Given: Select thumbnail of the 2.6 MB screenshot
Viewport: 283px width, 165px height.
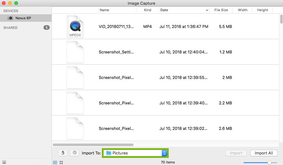Looking at the screenshot, I should [x=75, y=128].
